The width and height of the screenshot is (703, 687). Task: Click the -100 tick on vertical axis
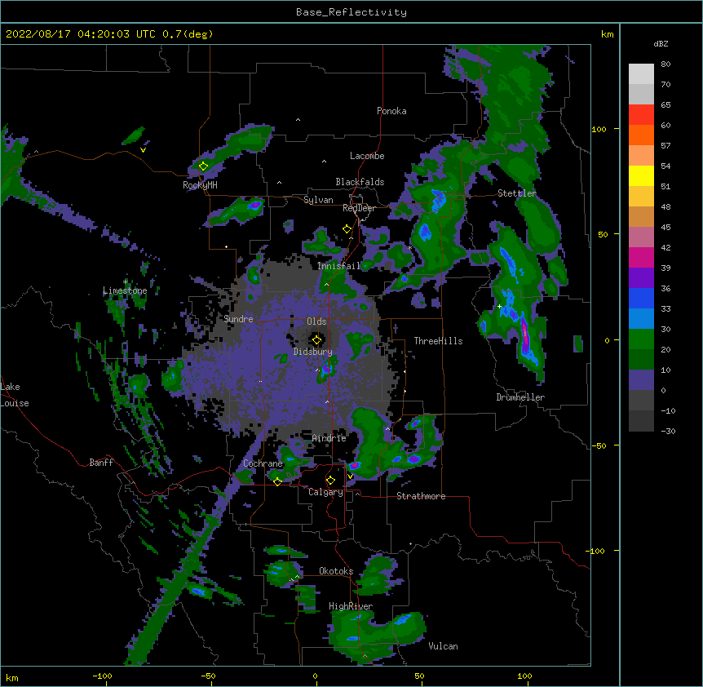(595, 551)
